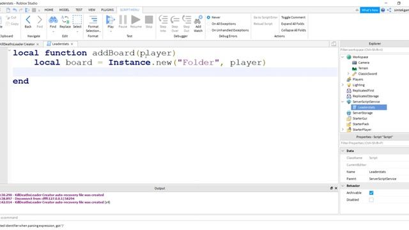Click the share icon near What's New
This screenshot has height=230, width=409.
(x=389, y=10)
